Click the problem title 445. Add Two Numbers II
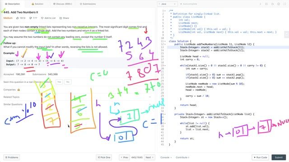 [21, 12]
